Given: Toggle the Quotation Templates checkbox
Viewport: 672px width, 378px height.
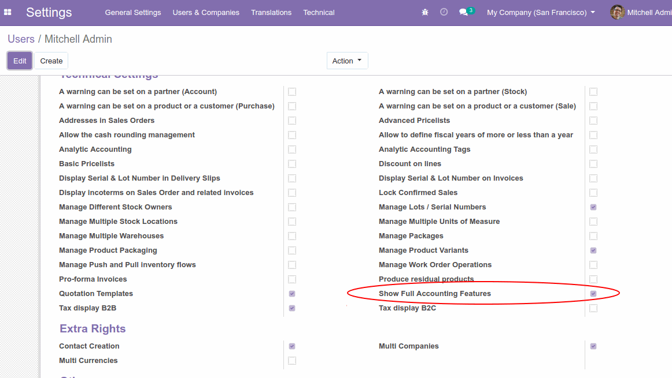Looking at the screenshot, I should pyautogui.click(x=292, y=294).
